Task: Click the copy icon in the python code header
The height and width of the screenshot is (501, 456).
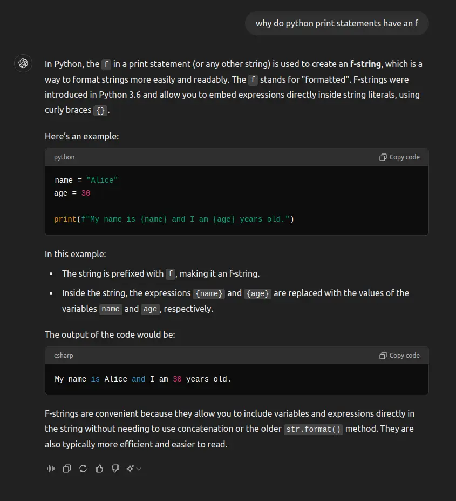Action: tap(383, 157)
